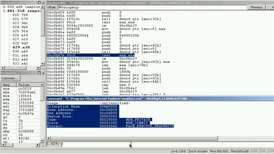The width and height of the screenshot is (274, 154).
Task: Expand process 000:ed8 iexplore tree node
Action: coord(4,7)
